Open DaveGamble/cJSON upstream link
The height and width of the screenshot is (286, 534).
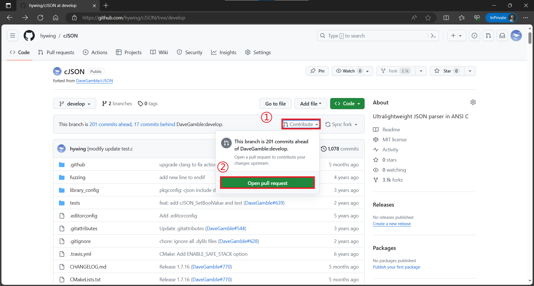94,81
